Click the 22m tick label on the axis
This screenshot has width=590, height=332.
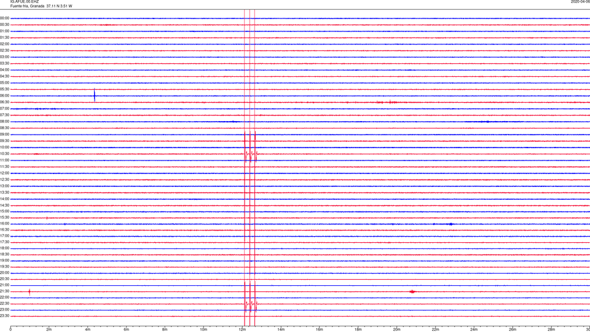435,330
